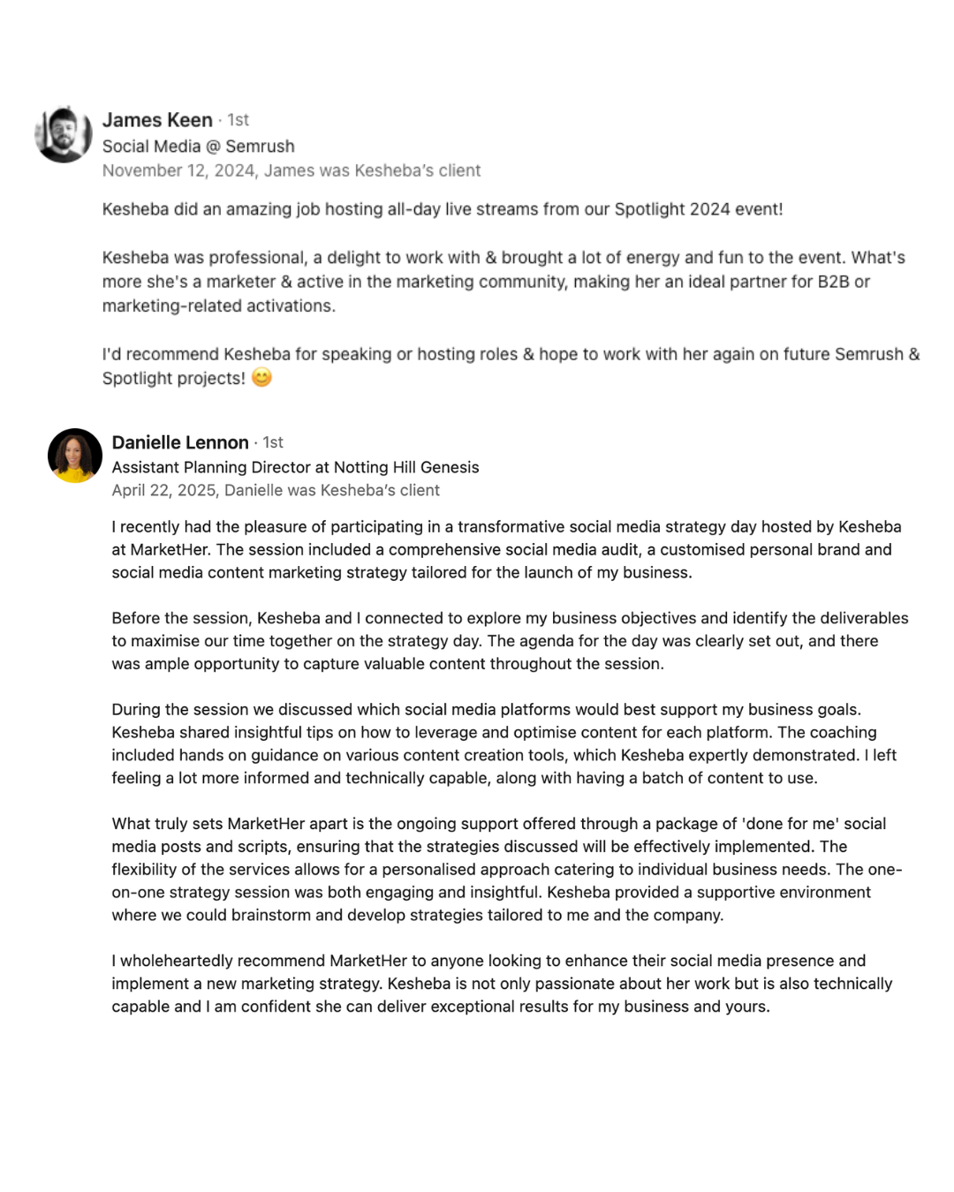Screen dimensions: 954x1192
Task: Click the paragraph starting During the session
Action: coord(504,743)
